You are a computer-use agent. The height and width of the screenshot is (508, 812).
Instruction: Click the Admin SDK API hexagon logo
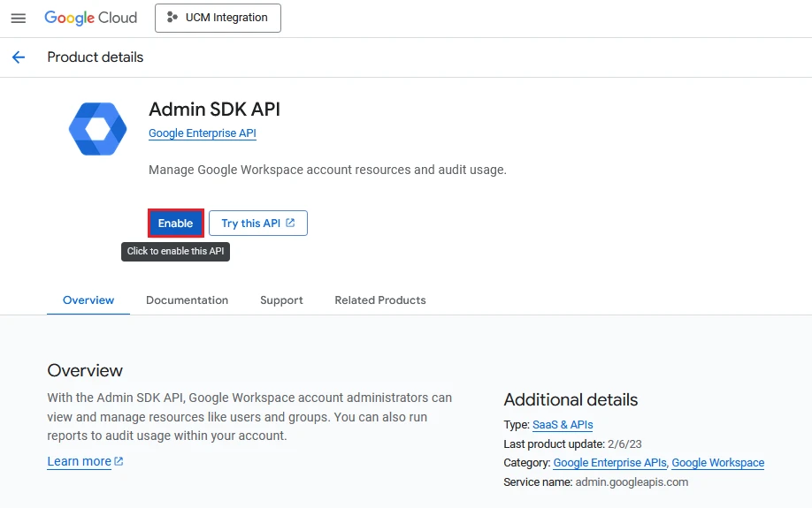98,129
